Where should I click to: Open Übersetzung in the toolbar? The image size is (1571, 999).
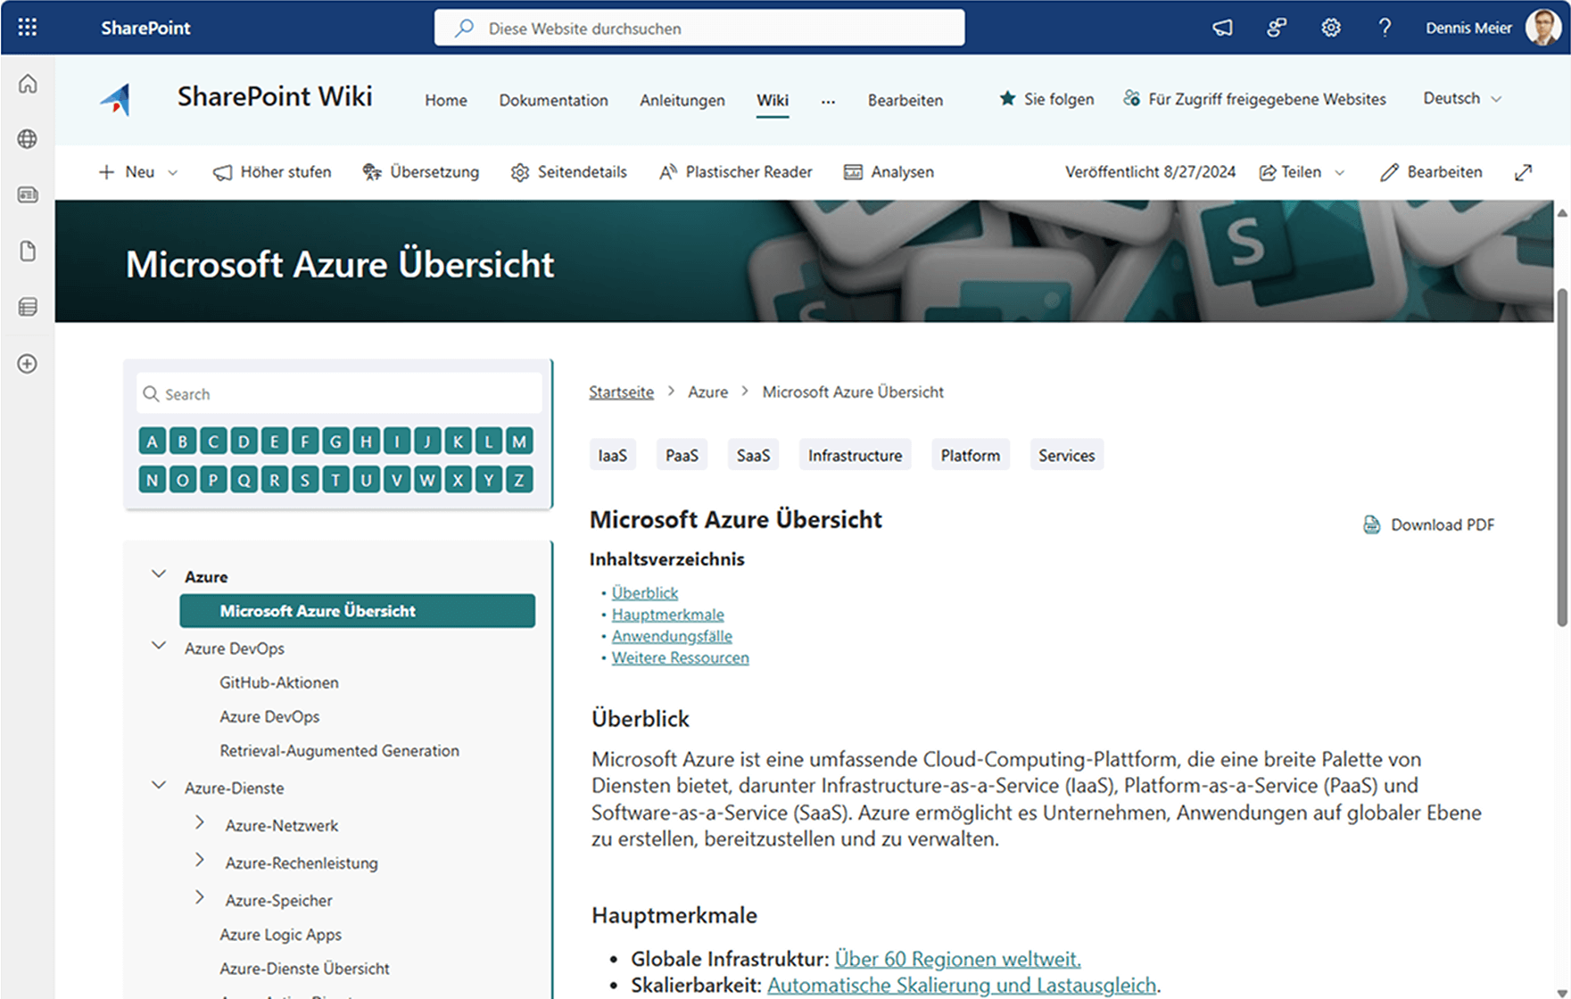(x=420, y=172)
